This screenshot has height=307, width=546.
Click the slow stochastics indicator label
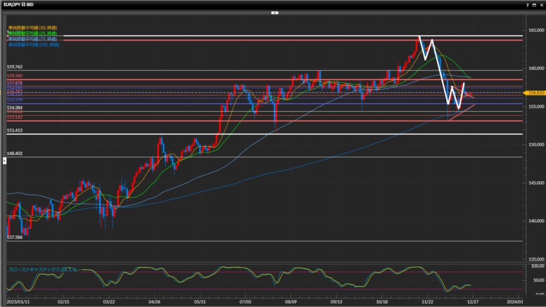coord(42,270)
